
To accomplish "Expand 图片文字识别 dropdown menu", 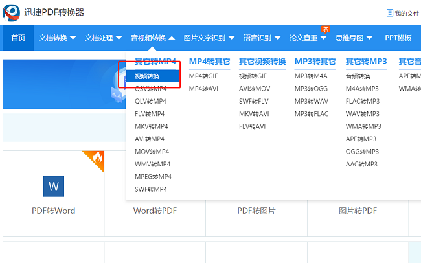I will (209, 38).
